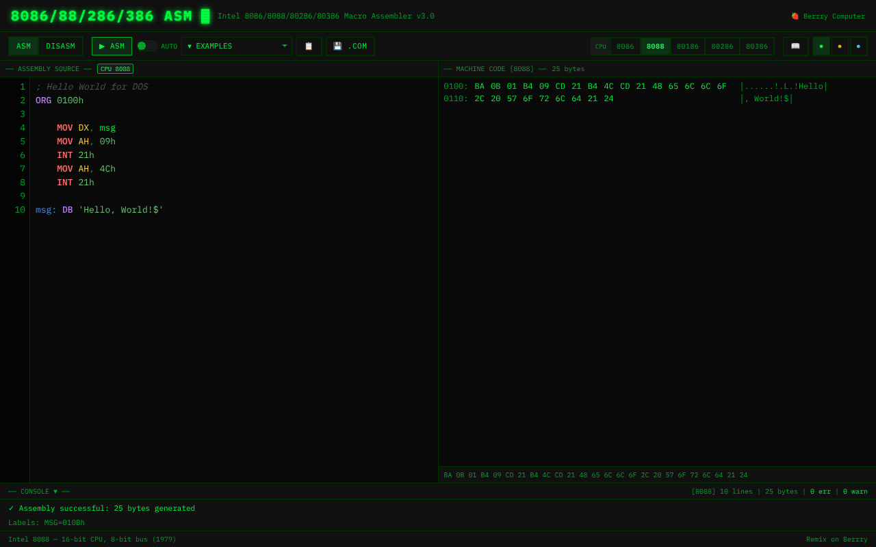The image size is (876, 547).
Task: Click the 'Labels: MSG=010Bh' console line
Action: [x=47, y=523]
